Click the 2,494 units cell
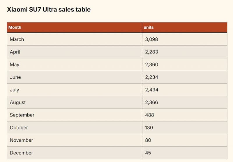Viewport: 233px width, 162px height. tap(152, 90)
